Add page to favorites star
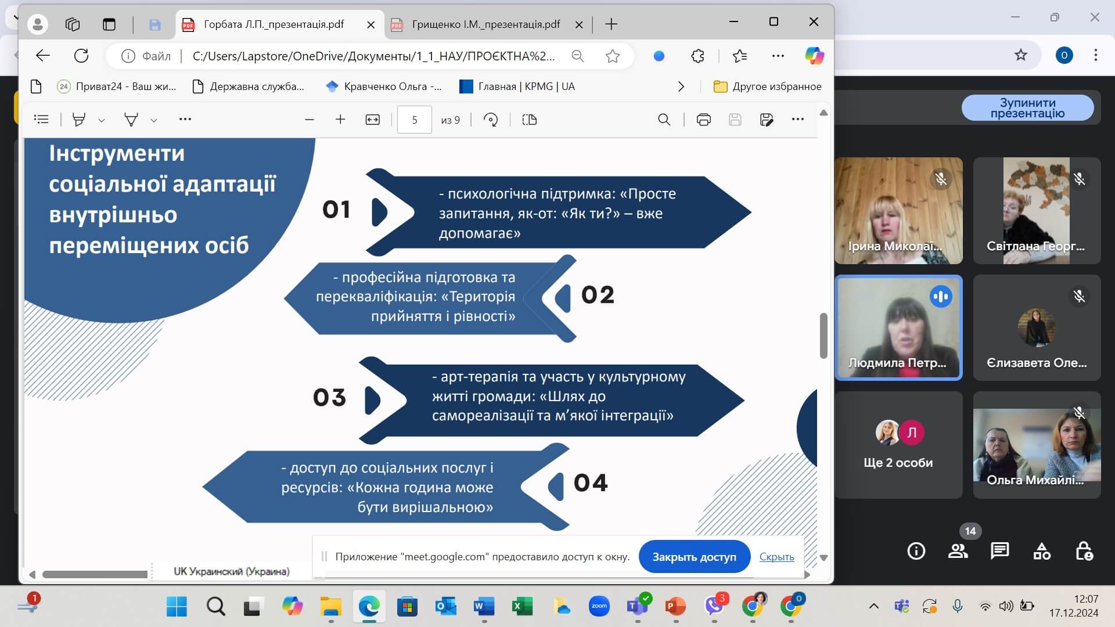The image size is (1115, 627). pyautogui.click(x=612, y=56)
